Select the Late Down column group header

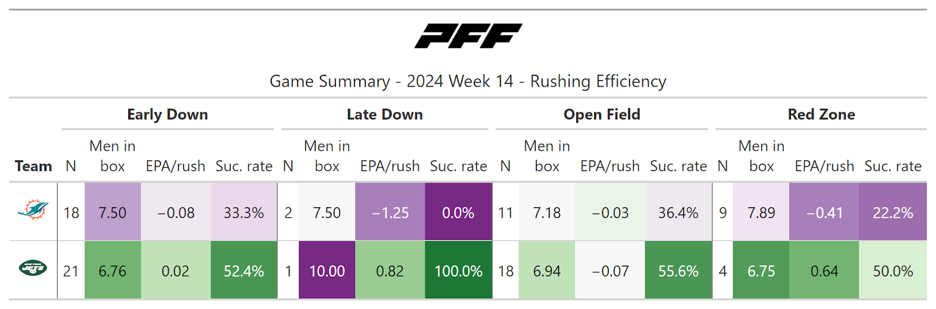coord(384,115)
